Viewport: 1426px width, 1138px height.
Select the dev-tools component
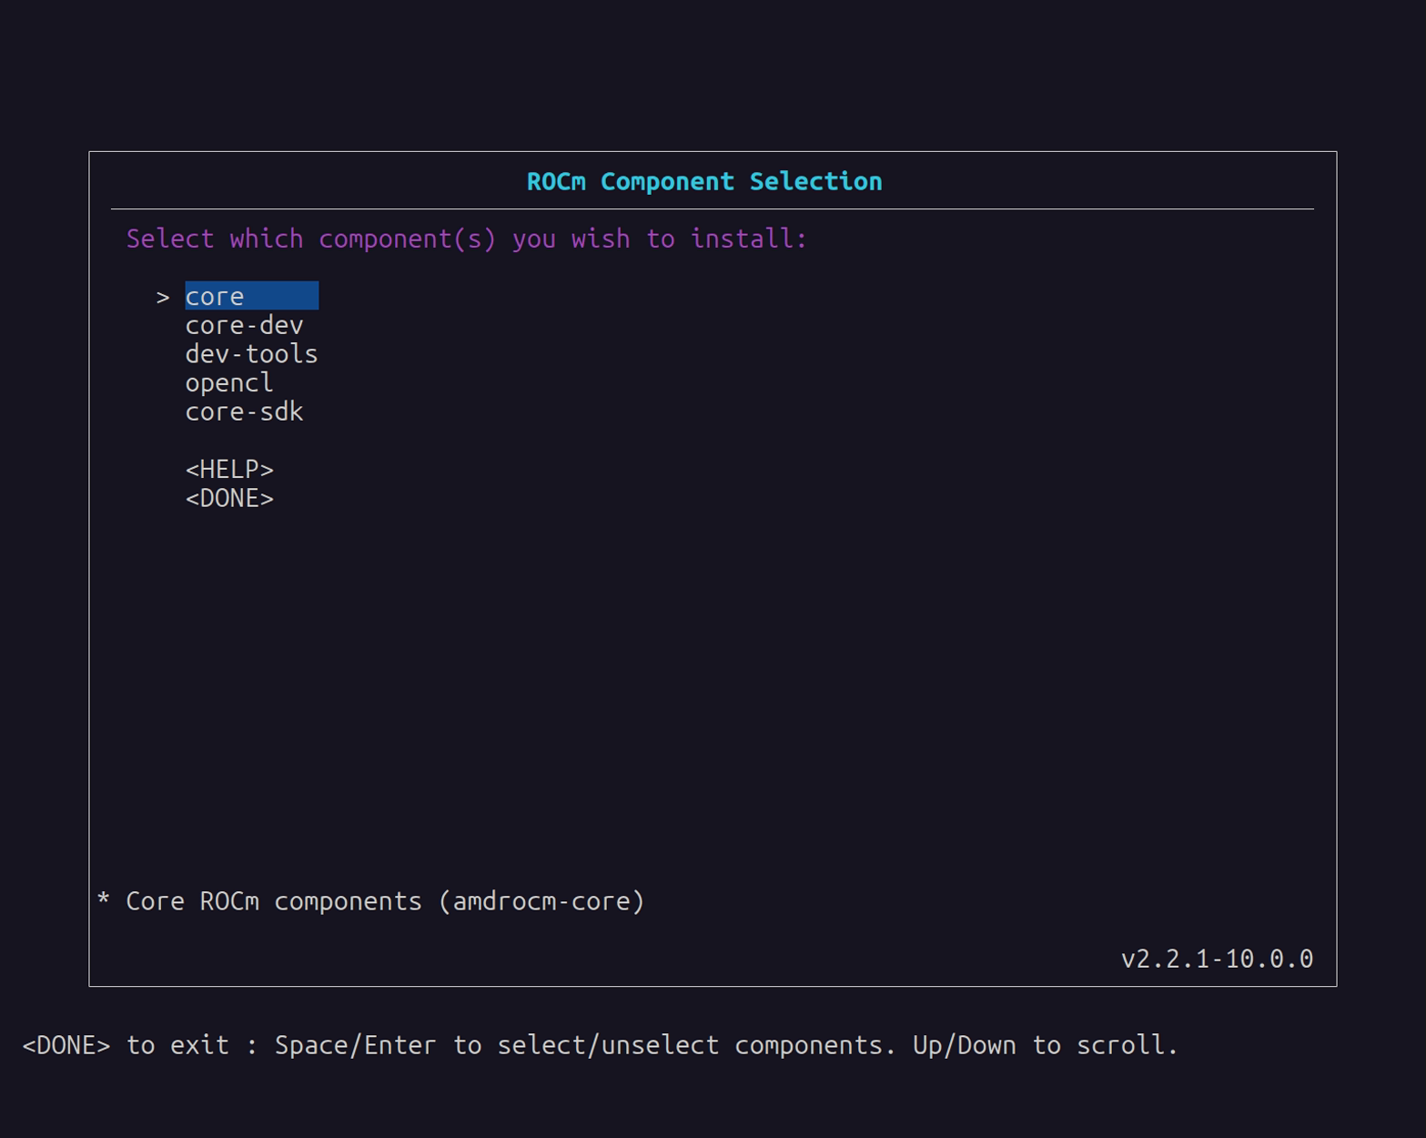[251, 354]
